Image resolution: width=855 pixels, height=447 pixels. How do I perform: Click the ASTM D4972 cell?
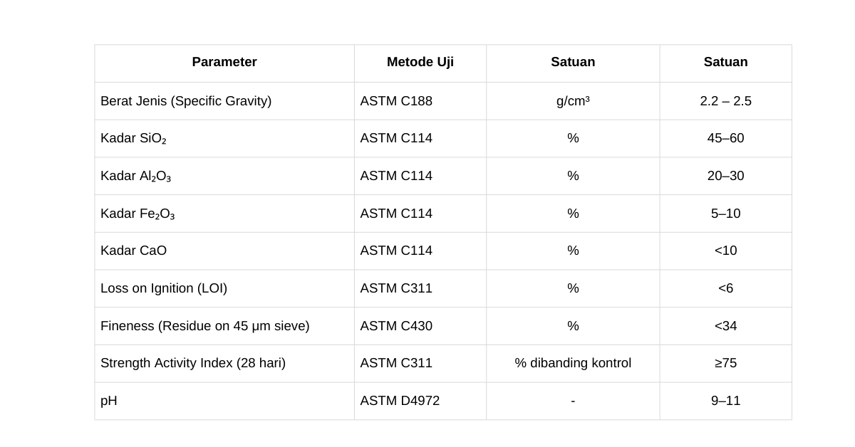click(x=400, y=401)
